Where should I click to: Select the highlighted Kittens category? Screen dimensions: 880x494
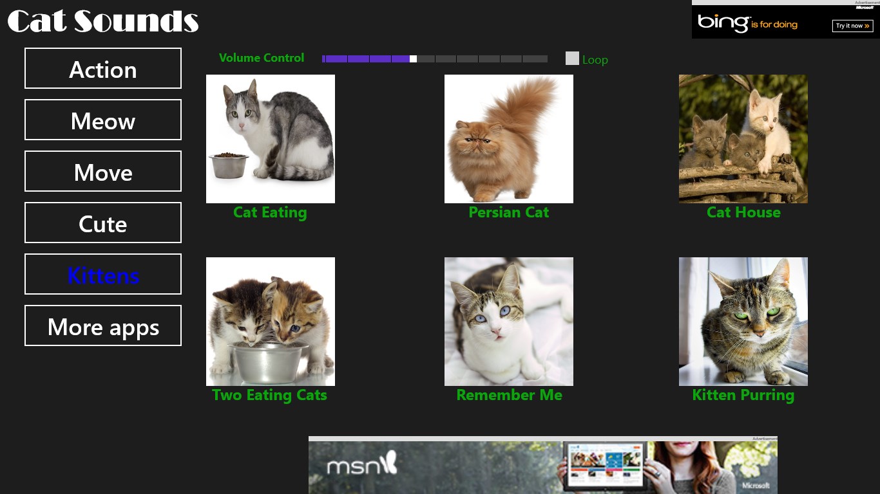point(103,274)
